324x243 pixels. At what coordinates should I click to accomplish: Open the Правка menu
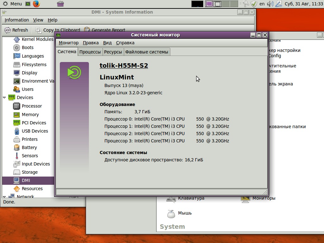point(91,43)
